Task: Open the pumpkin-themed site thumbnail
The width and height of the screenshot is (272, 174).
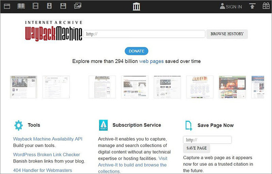Action: (232, 87)
